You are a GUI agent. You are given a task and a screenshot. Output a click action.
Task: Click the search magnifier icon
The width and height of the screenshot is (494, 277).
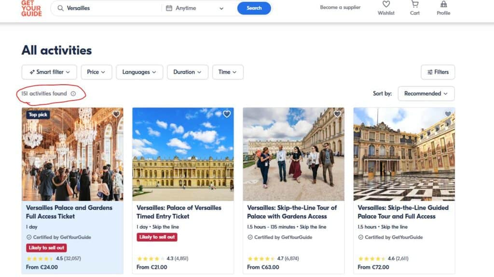point(60,8)
